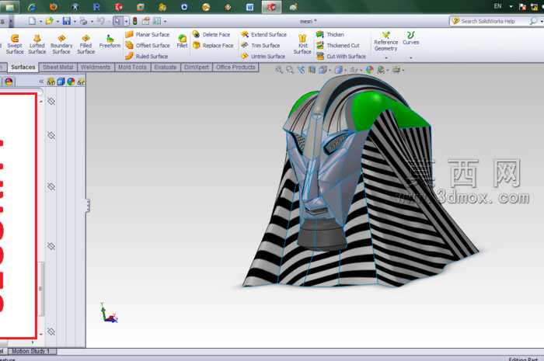Switch to the DimXpert tab
Viewport: 544px width, 361px height.
click(x=197, y=68)
